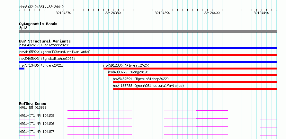Image resolution: width=286 pixels, height=139 pixels.
Task: Open the nsv4166788 (gnomADStructuralVariants) label
Action: (149, 86)
